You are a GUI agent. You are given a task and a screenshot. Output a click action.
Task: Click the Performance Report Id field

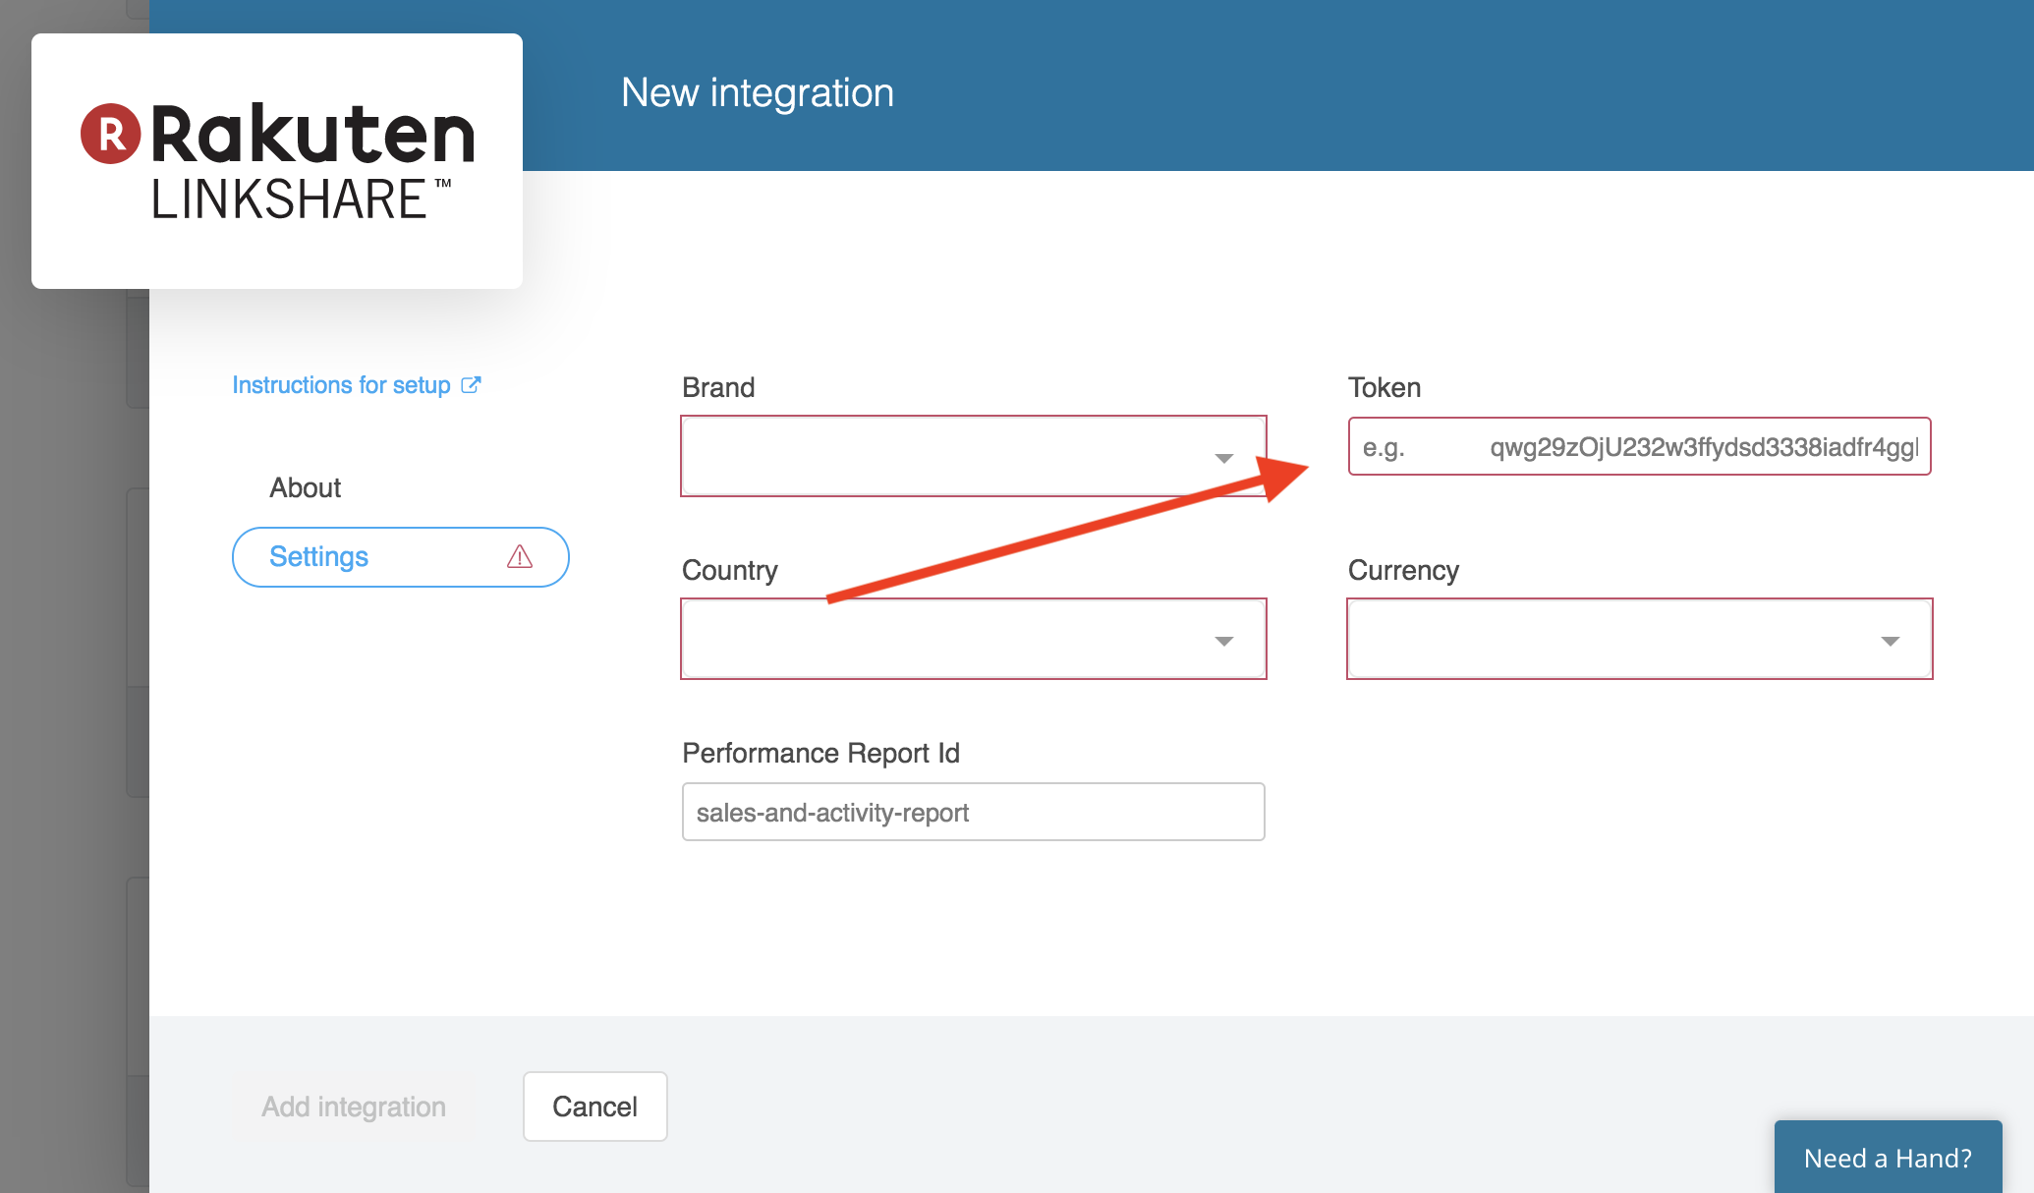(x=973, y=812)
